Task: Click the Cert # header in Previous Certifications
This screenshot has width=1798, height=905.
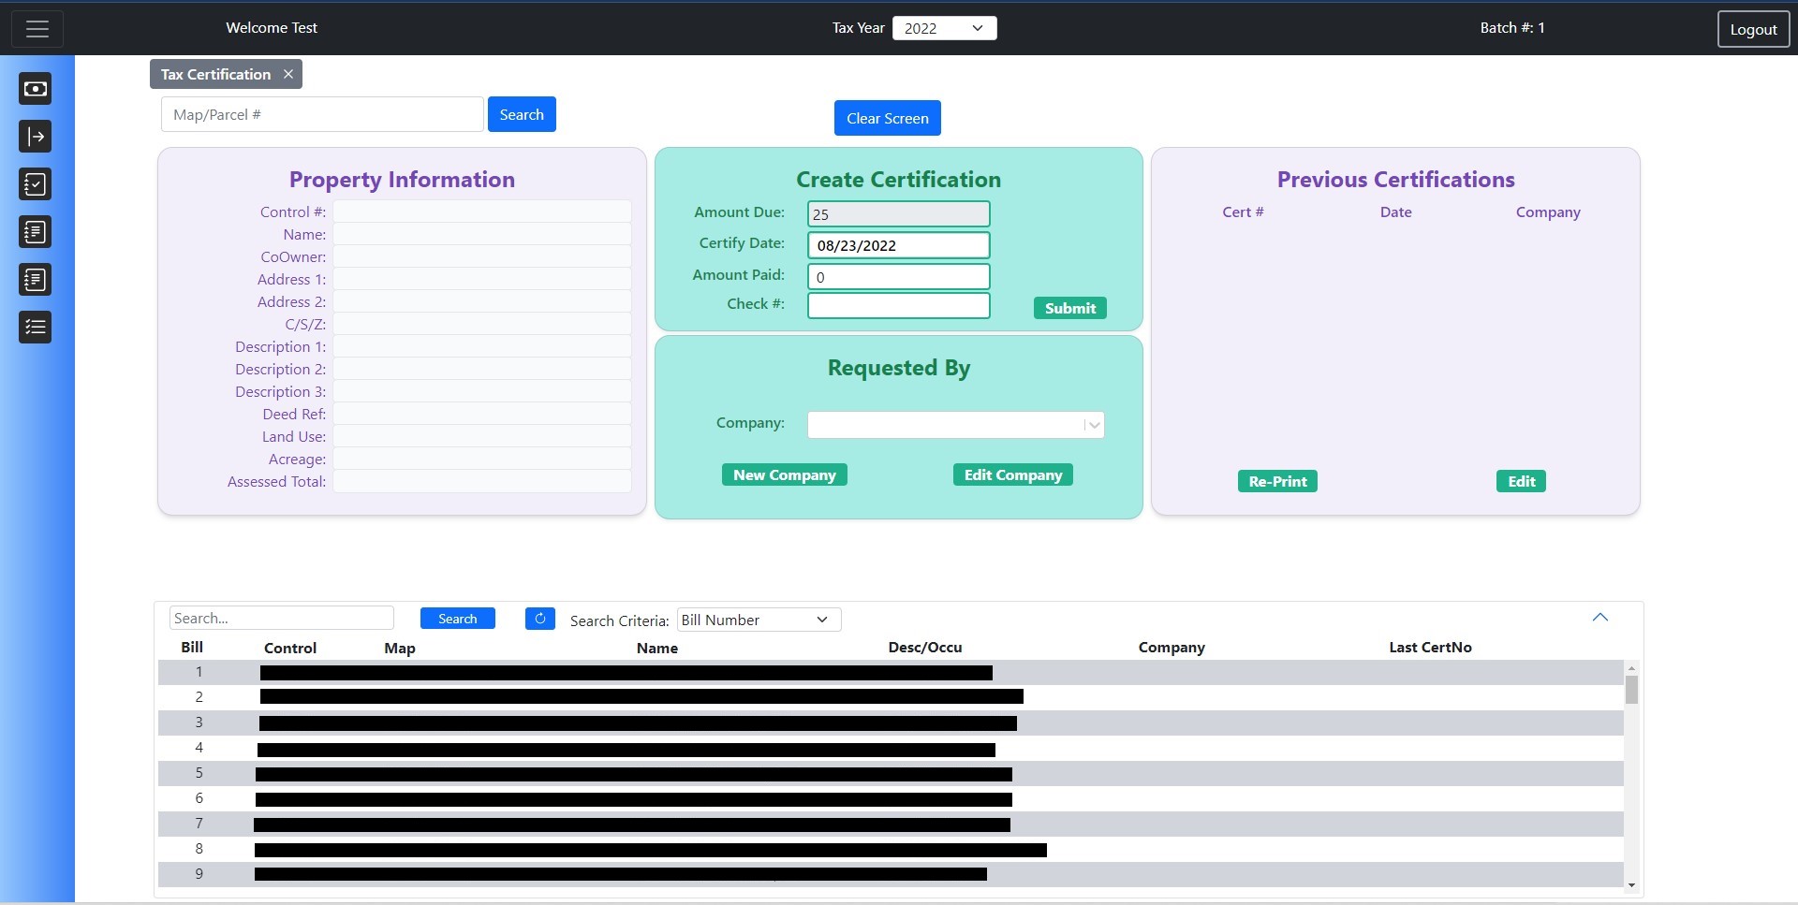Action: (x=1243, y=212)
